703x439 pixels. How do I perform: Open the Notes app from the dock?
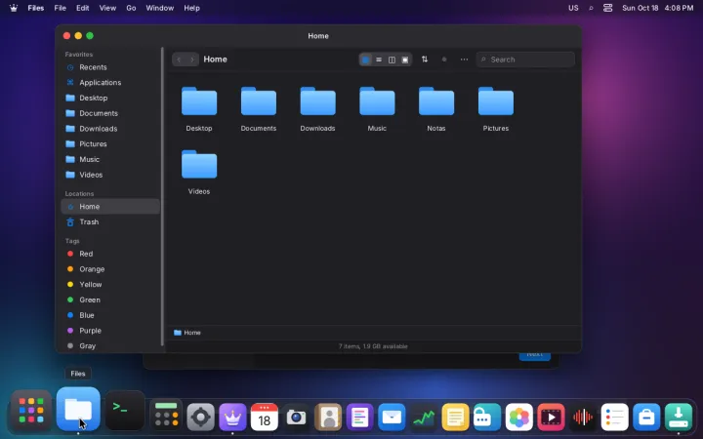pos(456,418)
